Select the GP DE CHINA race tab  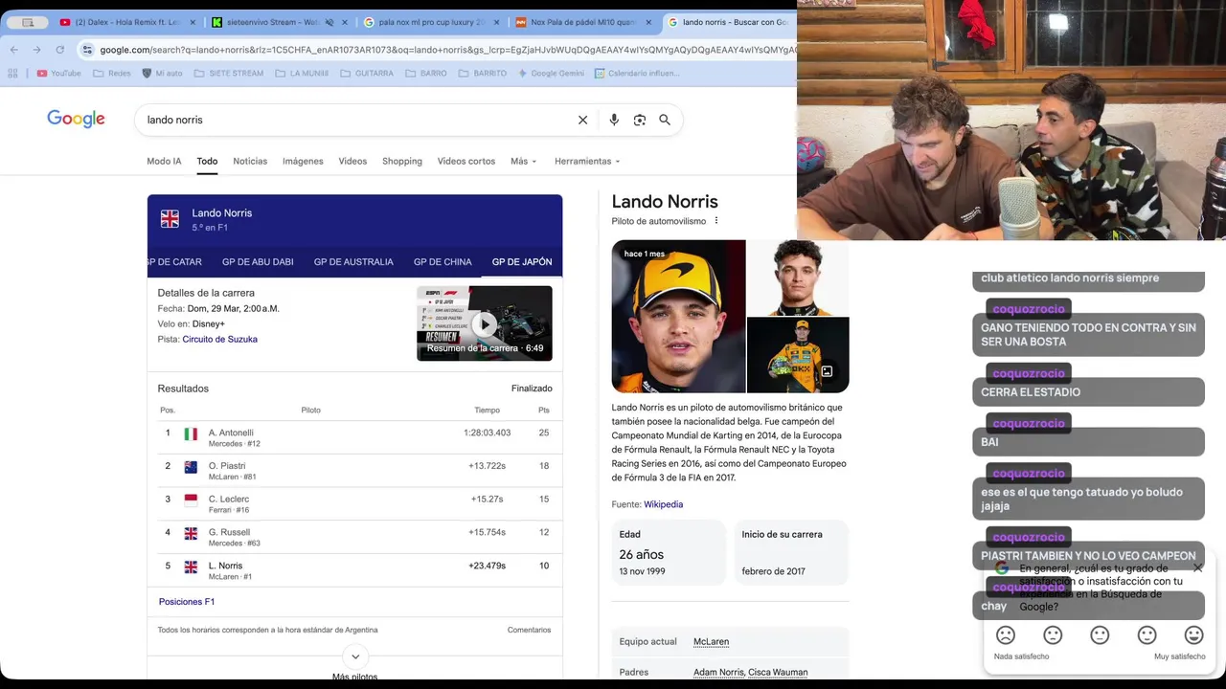(443, 262)
